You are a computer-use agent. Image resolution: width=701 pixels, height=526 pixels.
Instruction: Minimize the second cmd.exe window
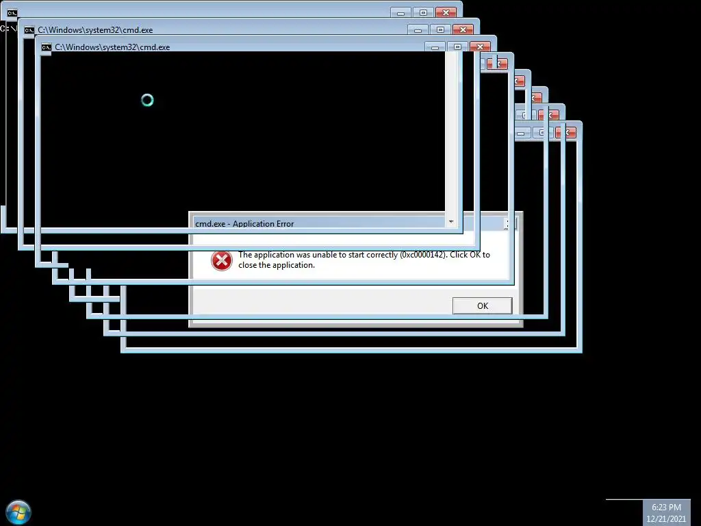(x=418, y=29)
